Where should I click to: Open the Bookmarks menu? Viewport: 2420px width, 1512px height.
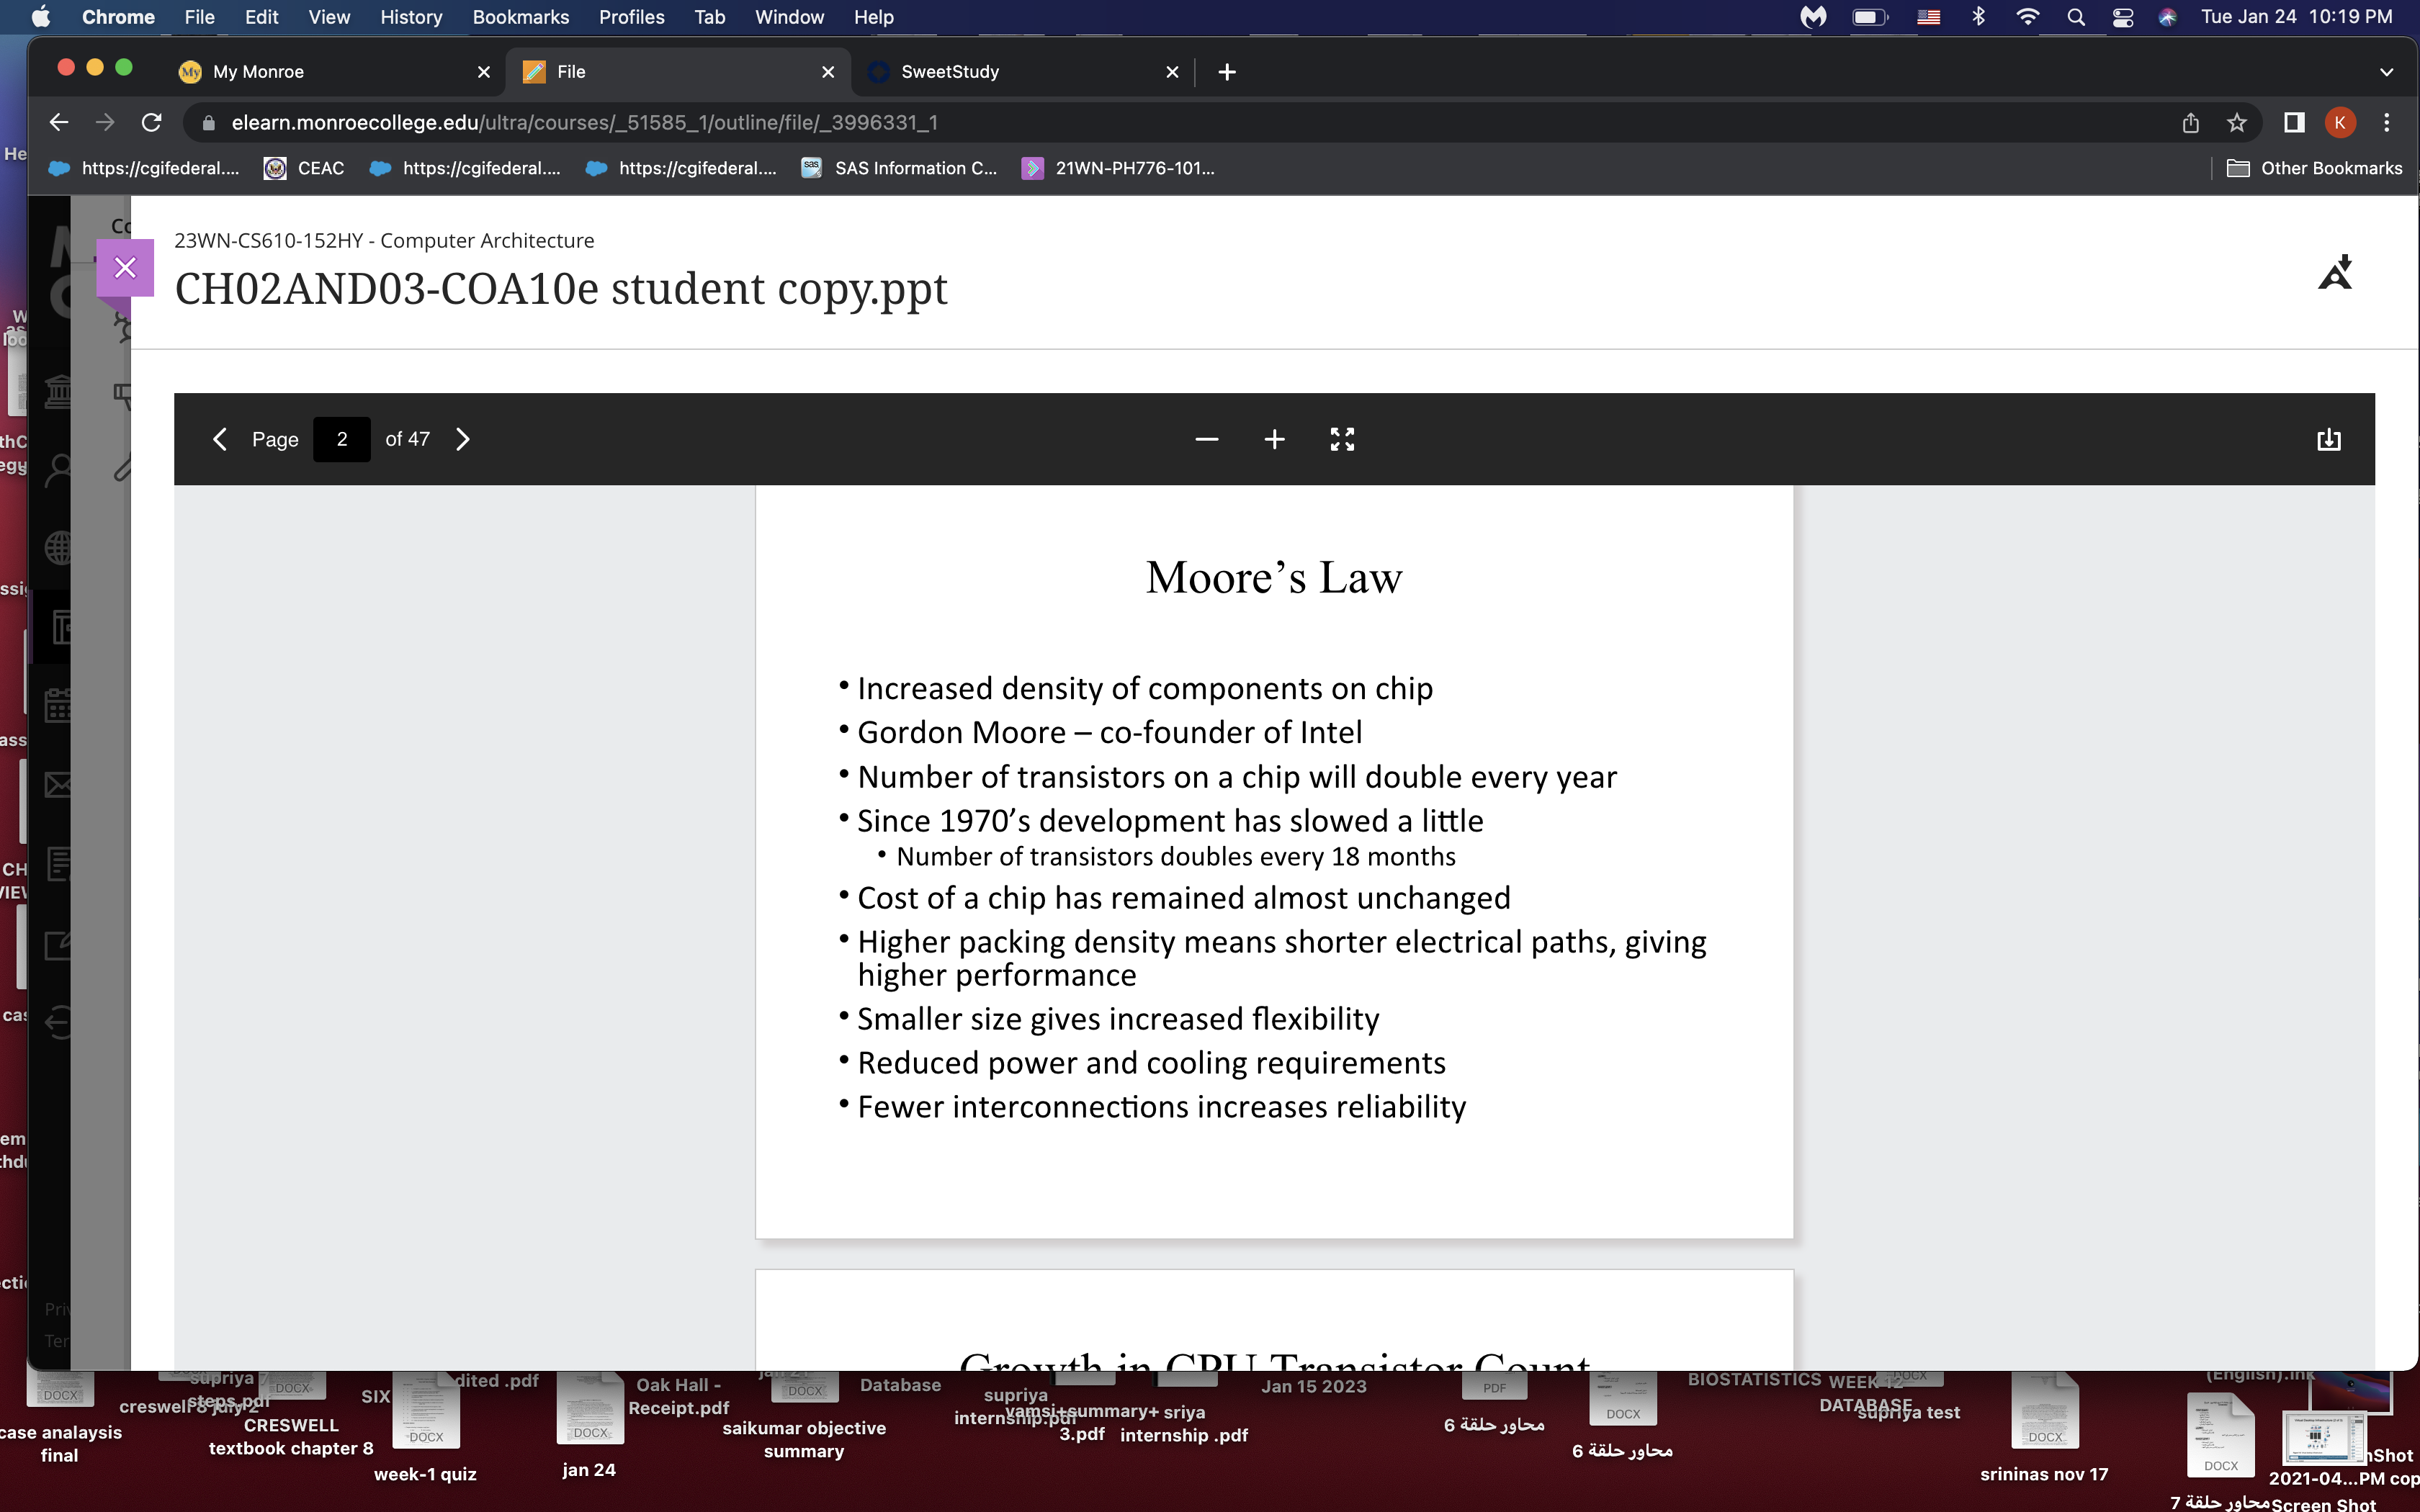pos(521,17)
